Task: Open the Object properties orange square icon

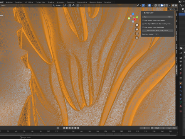Action: point(181,83)
